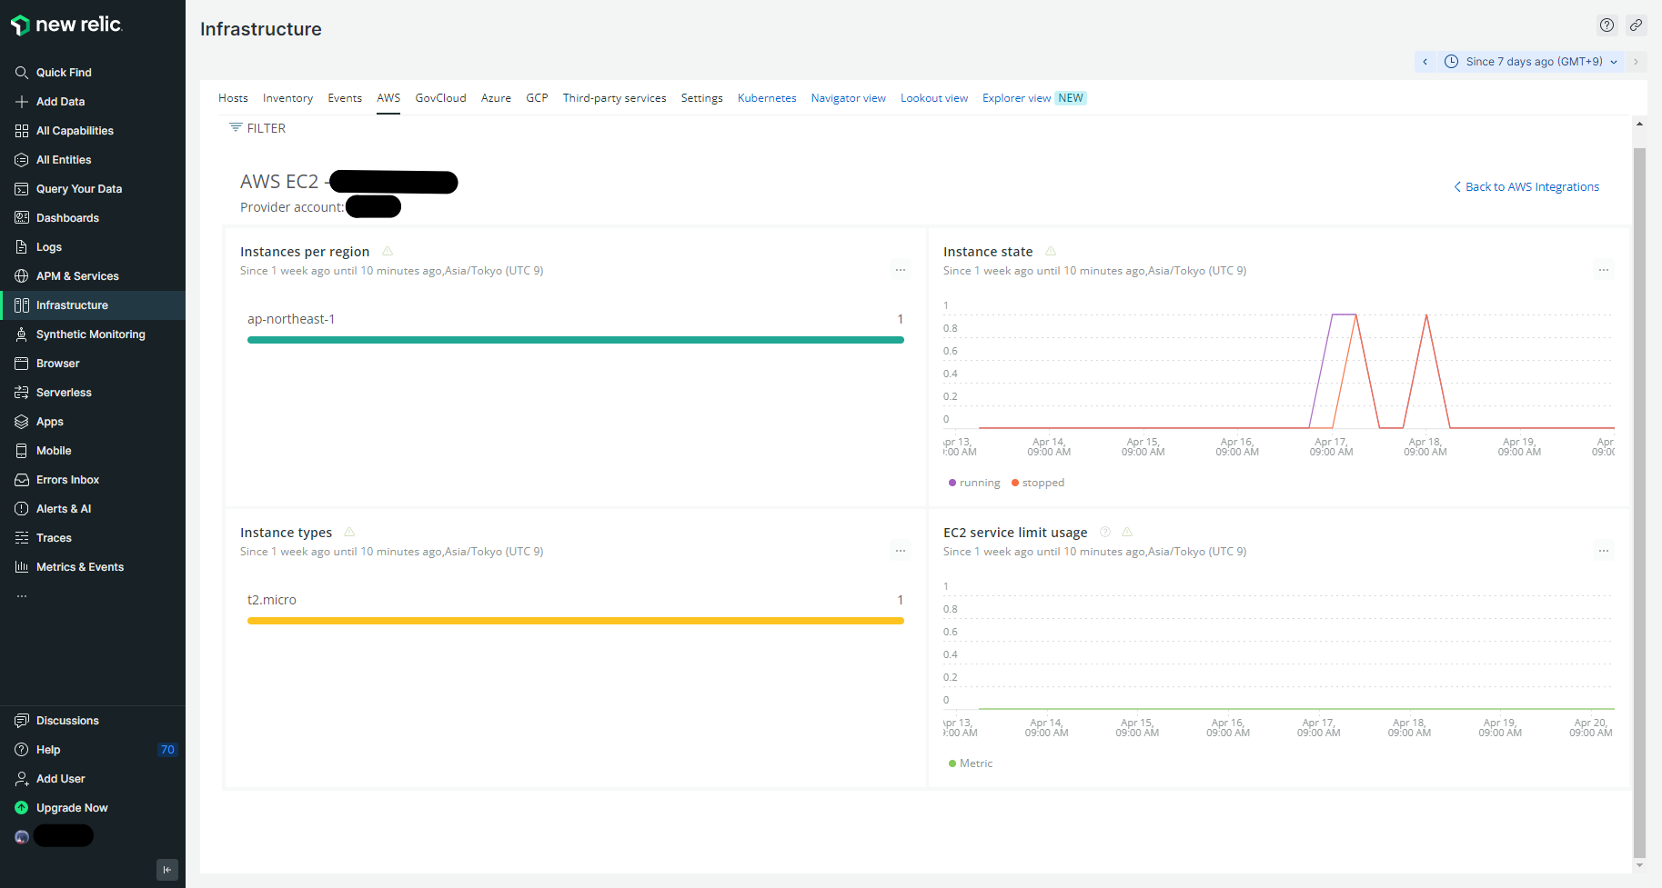The height and width of the screenshot is (888, 1662).
Task: Click the Browser sidebar icon
Action: pyautogui.click(x=22, y=364)
